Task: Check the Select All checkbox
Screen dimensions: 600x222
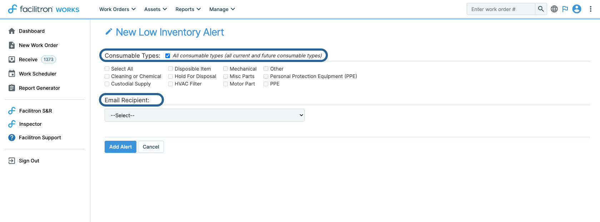Action: pyautogui.click(x=107, y=69)
